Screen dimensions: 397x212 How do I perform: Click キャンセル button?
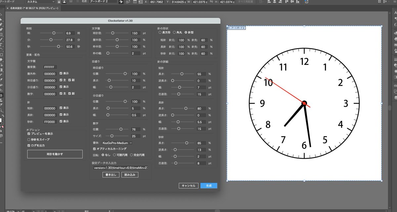pos(189,185)
